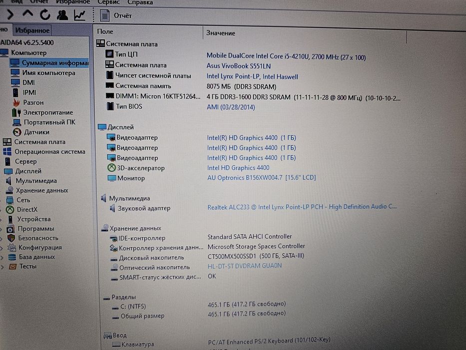Click the up-level arrow toolbar icon
The height and width of the screenshot is (350, 466).
[x=27, y=14]
